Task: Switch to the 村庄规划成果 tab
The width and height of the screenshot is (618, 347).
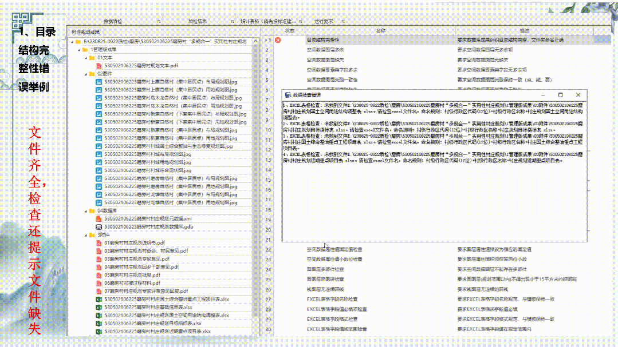Action: coord(85,32)
